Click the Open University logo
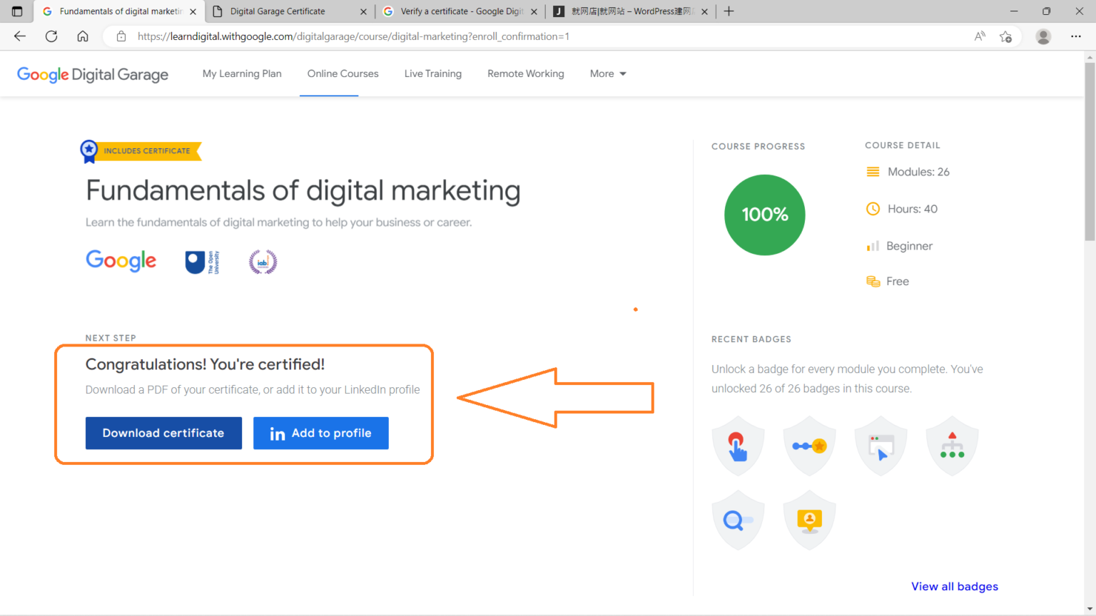Viewport: 1096px width, 616px height. (202, 262)
